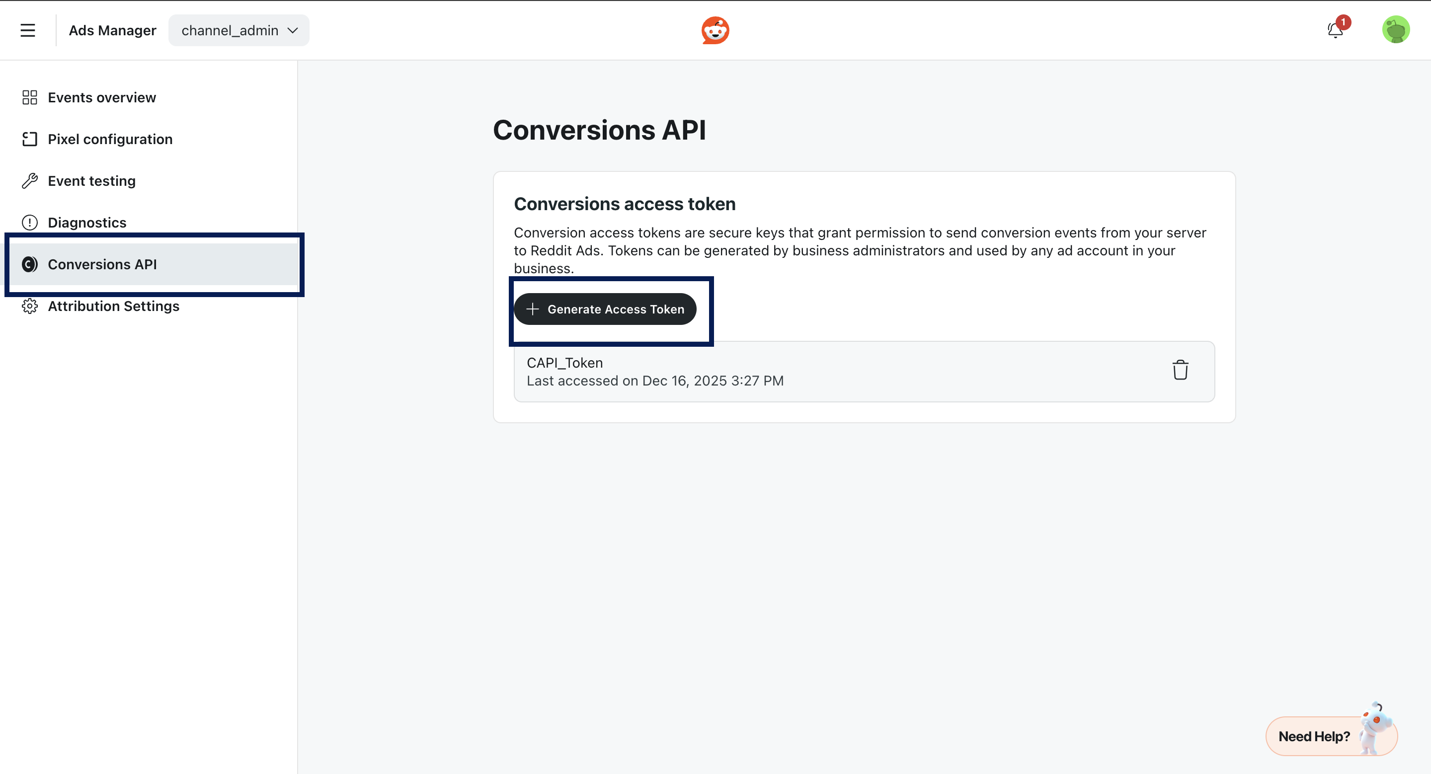
Task: Click the Attribution Settings gear icon
Action: (29, 306)
